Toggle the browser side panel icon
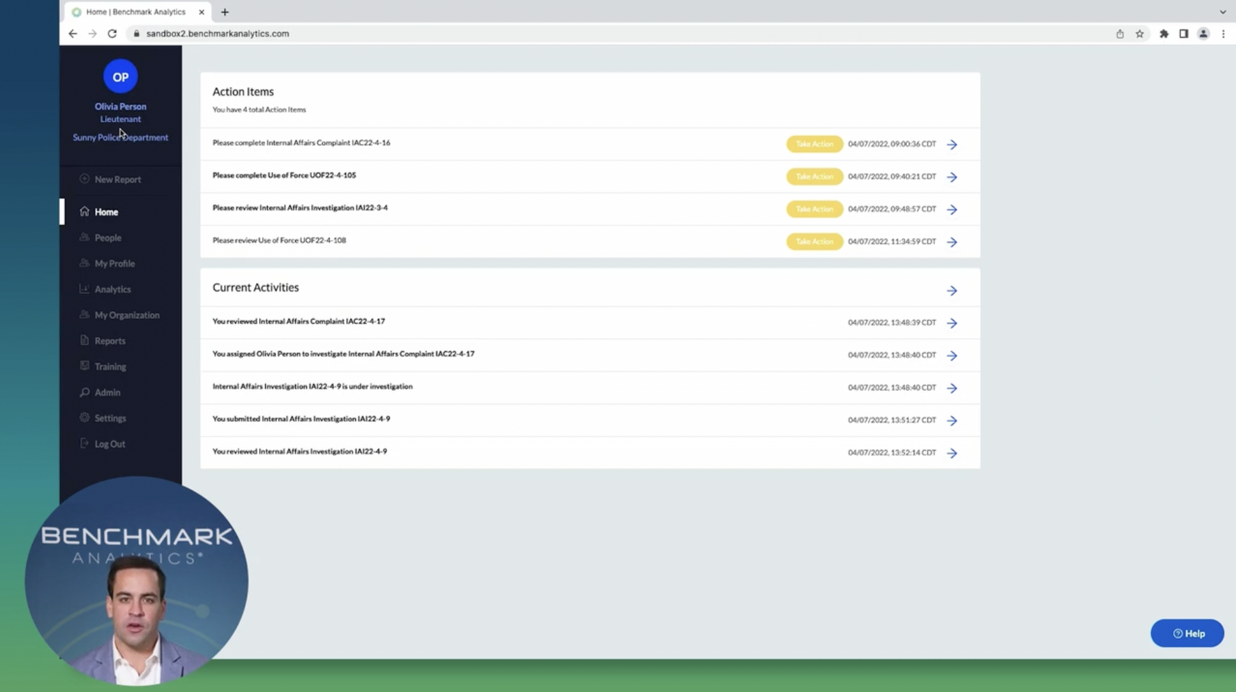The image size is (1236, 692). tap(1183, 34)
